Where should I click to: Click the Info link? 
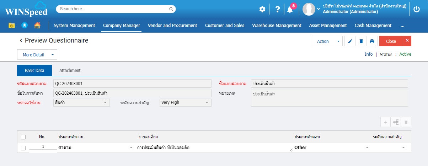point(368,54)
